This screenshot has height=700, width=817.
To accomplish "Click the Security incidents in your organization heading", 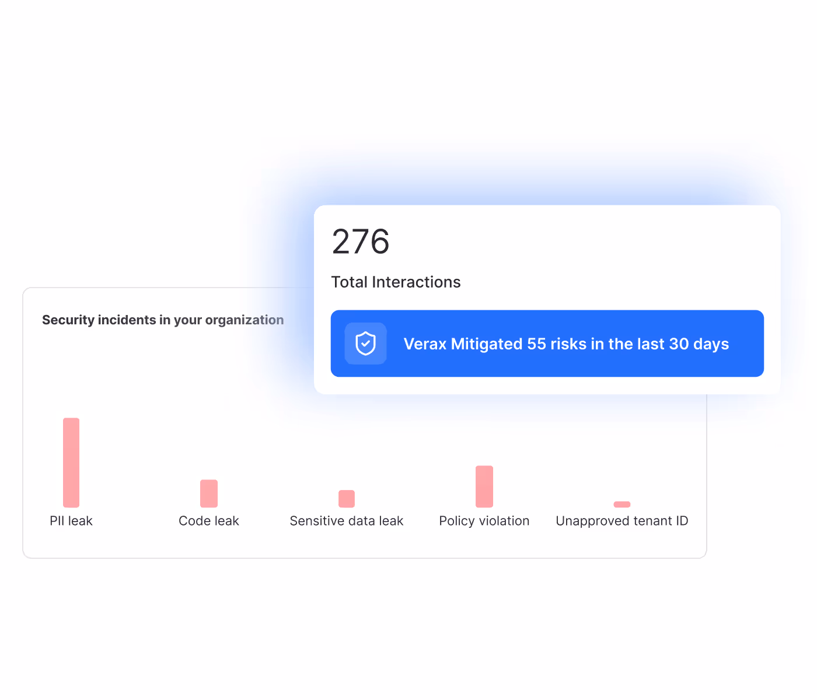I will tap(163, 320).
